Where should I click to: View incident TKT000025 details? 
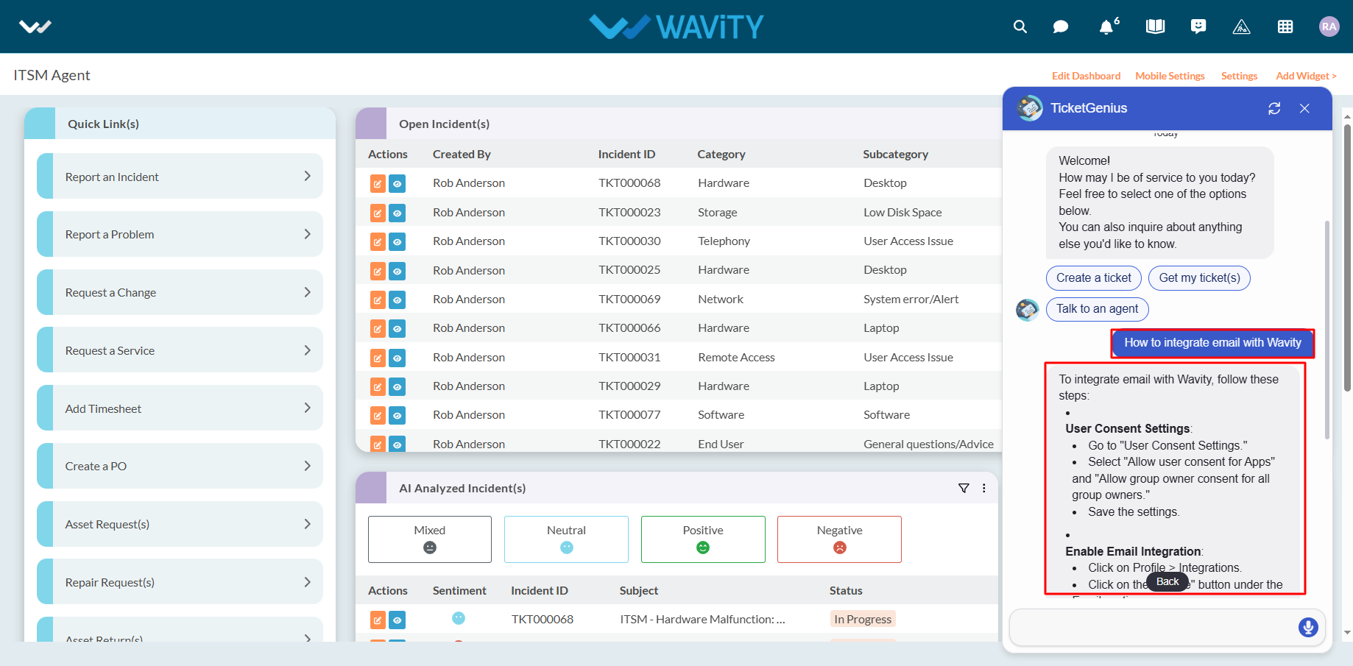[397, 271]
